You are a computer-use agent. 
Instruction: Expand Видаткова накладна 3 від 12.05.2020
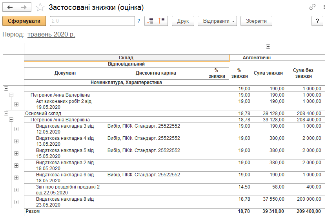16,129
